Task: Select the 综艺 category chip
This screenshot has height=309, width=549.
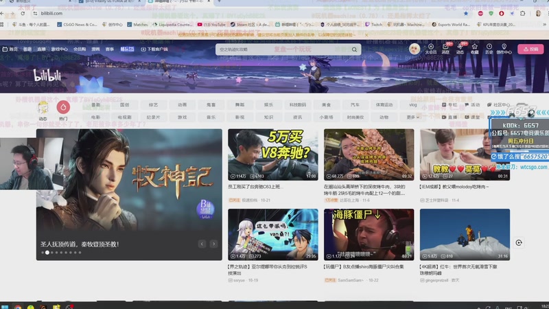Action: [x=153, y=105]
